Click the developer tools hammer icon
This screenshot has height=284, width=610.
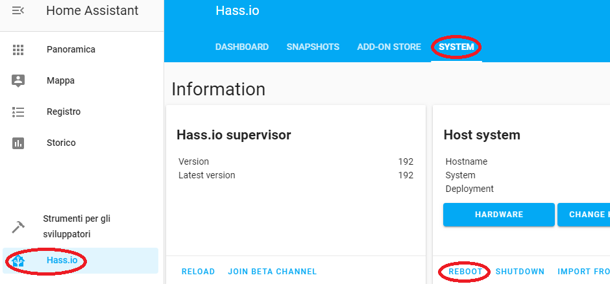(x=18, y=227)
